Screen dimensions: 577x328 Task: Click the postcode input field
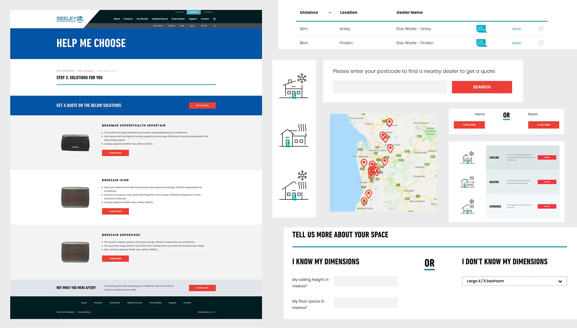click(390, 87)
